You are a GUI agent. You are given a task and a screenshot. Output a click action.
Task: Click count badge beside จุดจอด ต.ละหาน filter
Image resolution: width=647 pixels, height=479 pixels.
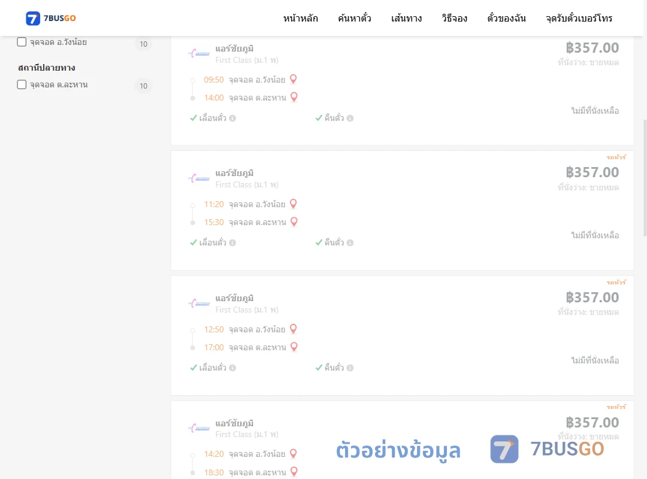coord(143,86)
